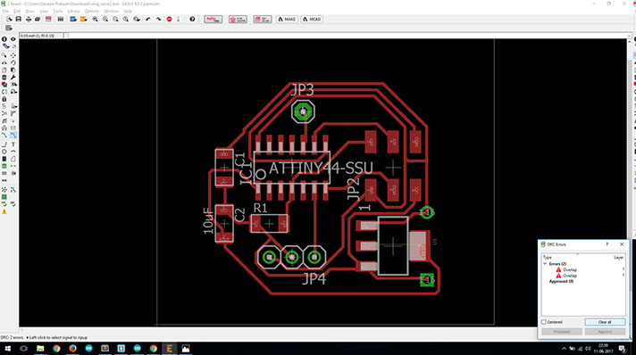Click the volume icon in the system tray
Screen dimensions: 636x355
(588, 349)
